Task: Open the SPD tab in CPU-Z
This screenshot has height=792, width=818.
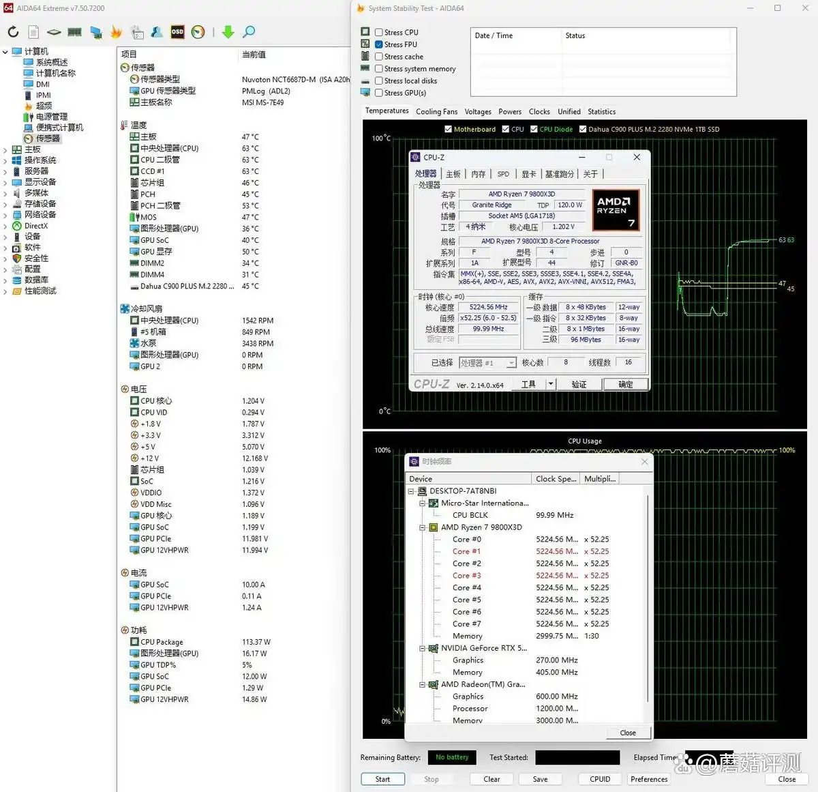Action: (503, 174)
